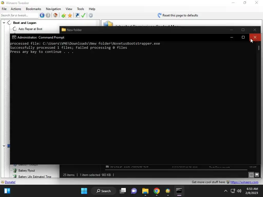Minimize the Administrator Command Prompt window
Image resolution: width=263 pixels, height=197 pixels.
[232, 37]
